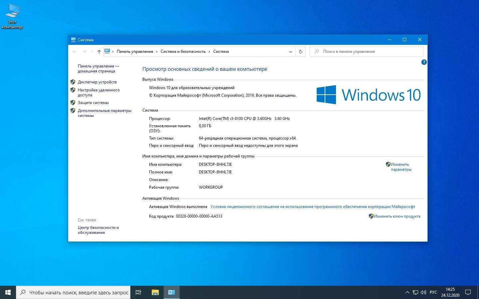Click the shield icon beside Защита системы
This screenshot has width=479, height=299.
pos(73,102)
